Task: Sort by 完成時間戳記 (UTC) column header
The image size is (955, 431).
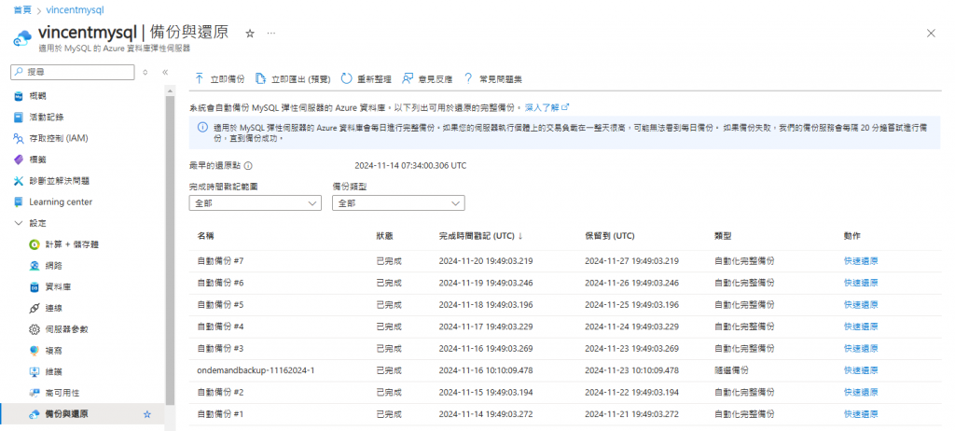Action: point(482,236)
